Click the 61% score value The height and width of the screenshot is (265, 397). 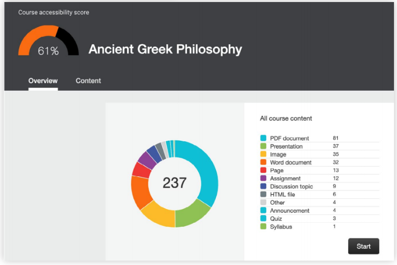click(48, 50)
